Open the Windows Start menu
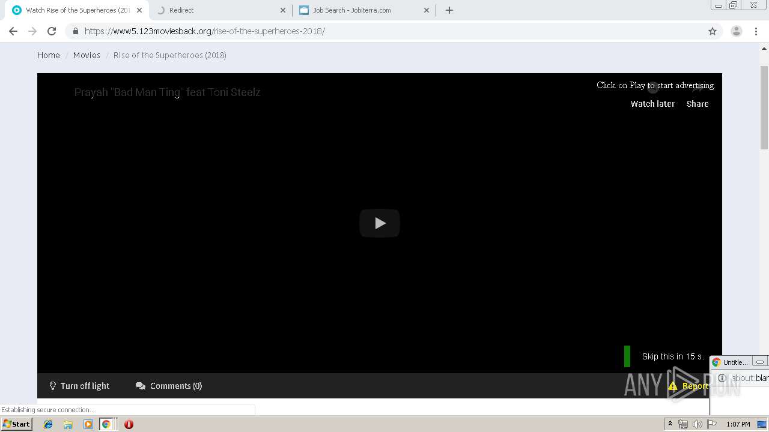 pyautogui.click(x=17, y=424)
